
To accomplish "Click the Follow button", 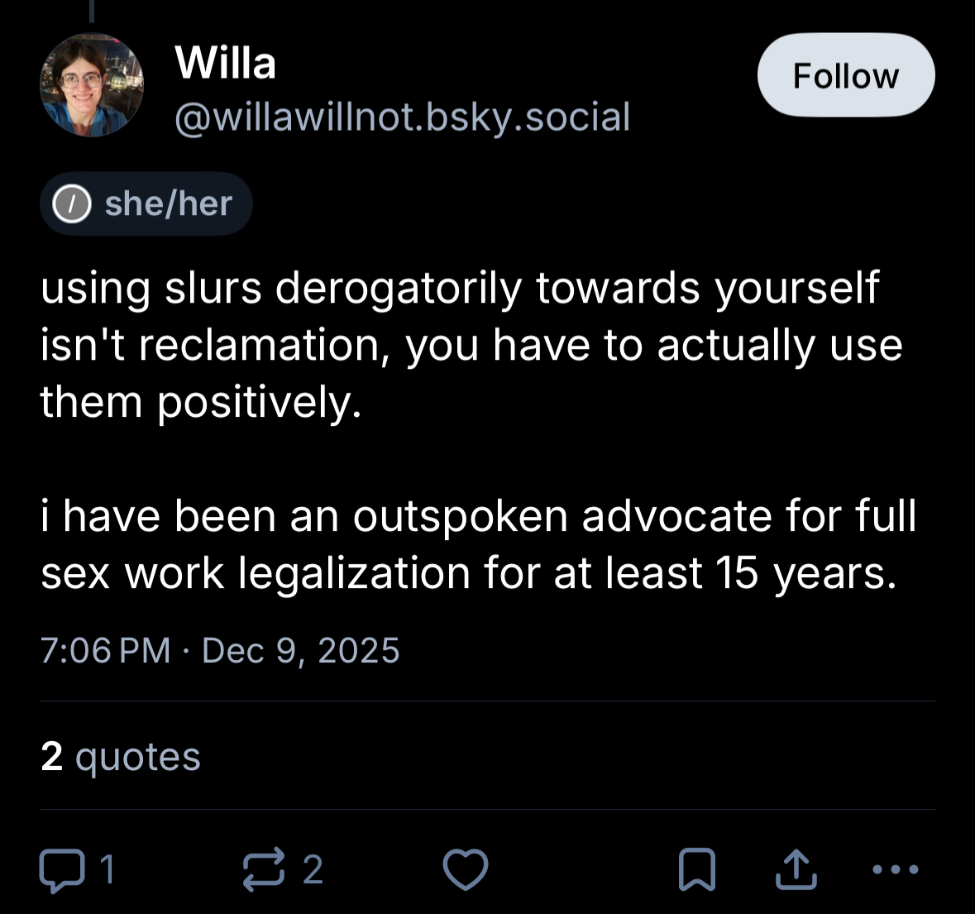I will tap(845, 76).
